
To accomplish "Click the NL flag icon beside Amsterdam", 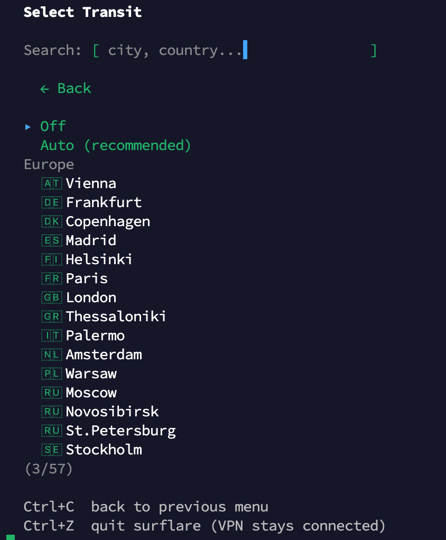I will (x=52, y=355).
